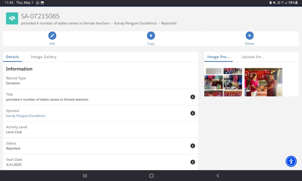Tap the service activity handshake icon
Viewport: 302px width, 181px height.
(x=12, y=19)
